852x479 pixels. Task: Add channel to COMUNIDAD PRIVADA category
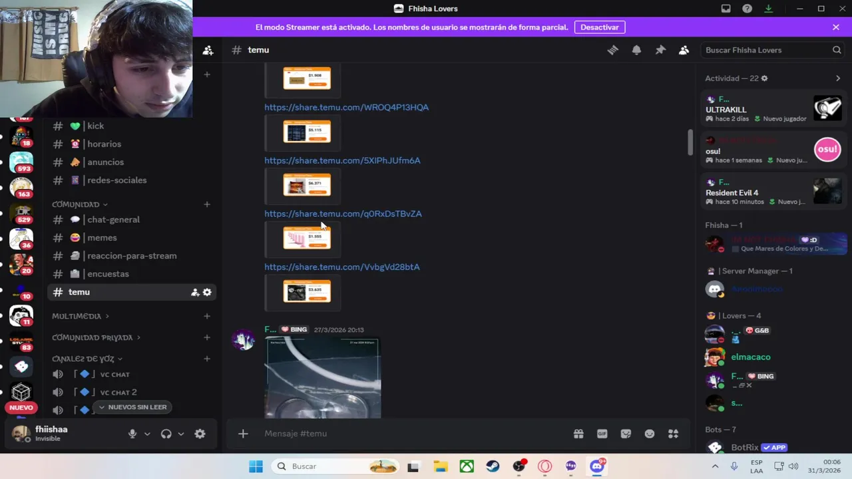click(207, 337)
